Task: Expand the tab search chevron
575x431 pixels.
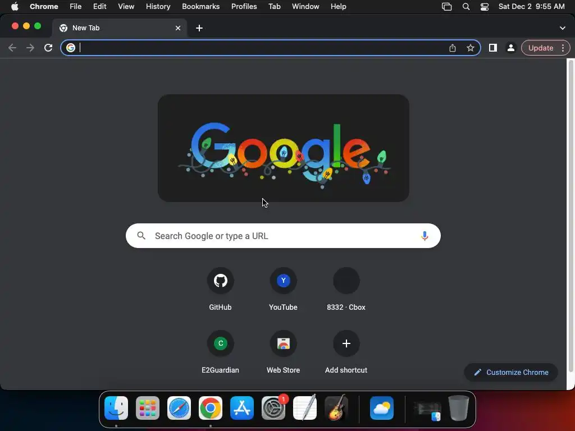Action: coord(563,28)
